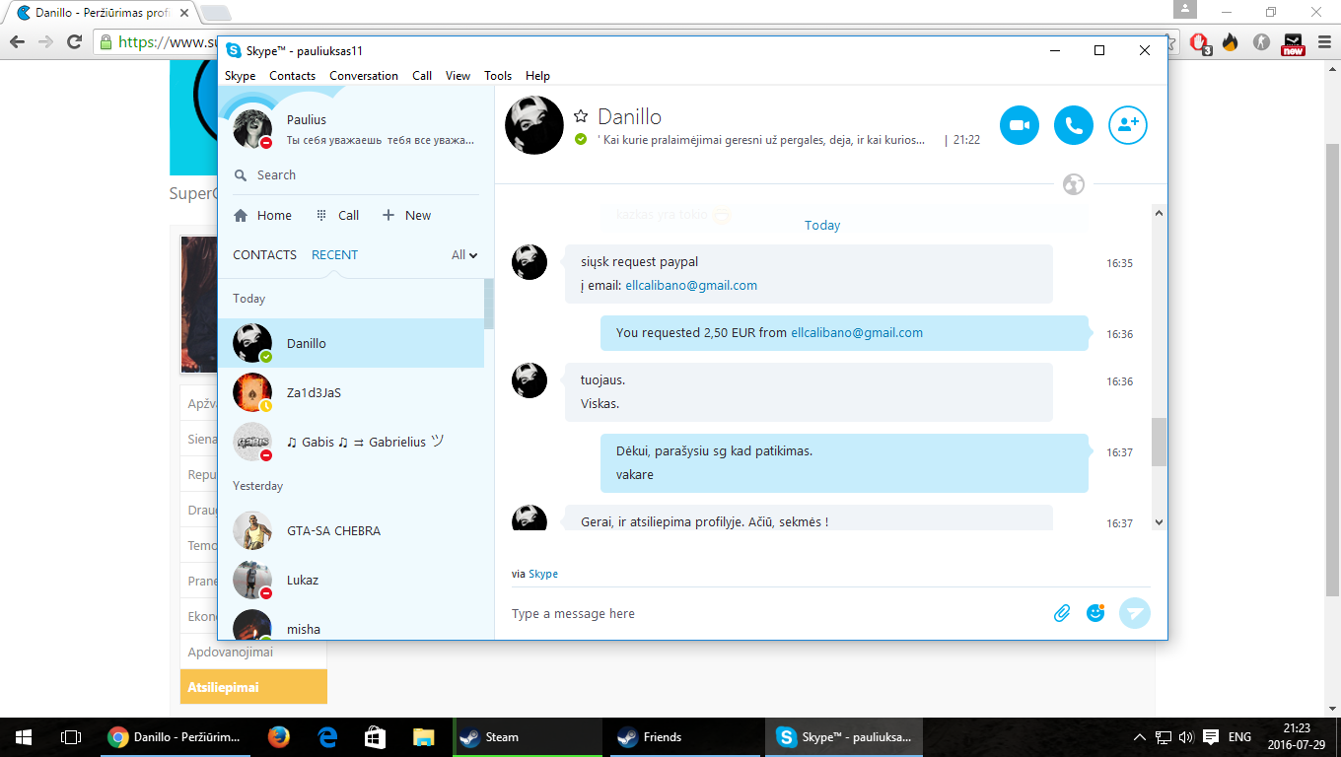Open the Help menu
This screenshot has height=757, width=1341.
click(x=537, y=76)
